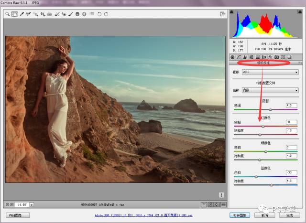
Task: Click the blue primary hue value field
Action: [x=292, y=172]
